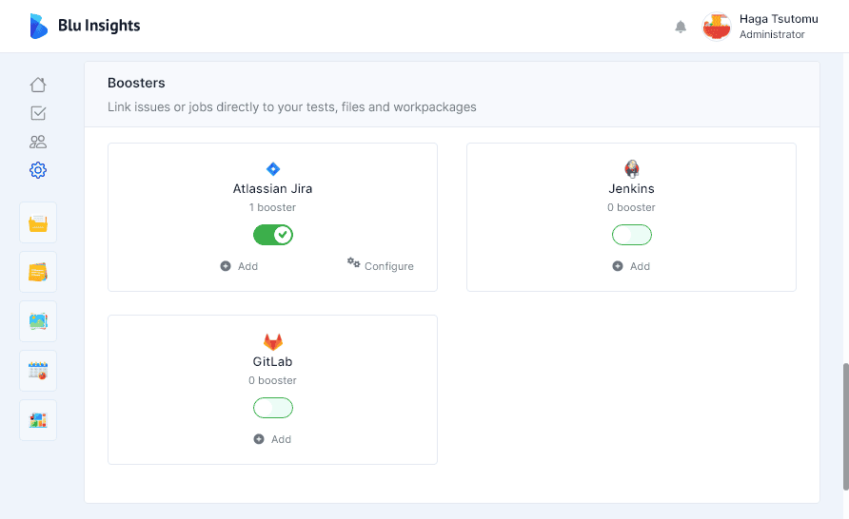
Task: Click the Administrator role label
Action: 772,34
